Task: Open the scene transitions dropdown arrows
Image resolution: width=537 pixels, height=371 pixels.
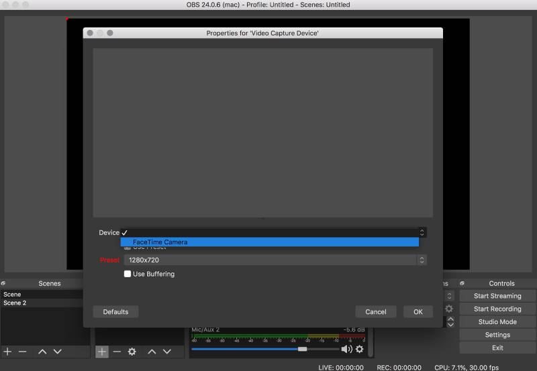Action: click(x=449, y=296)
